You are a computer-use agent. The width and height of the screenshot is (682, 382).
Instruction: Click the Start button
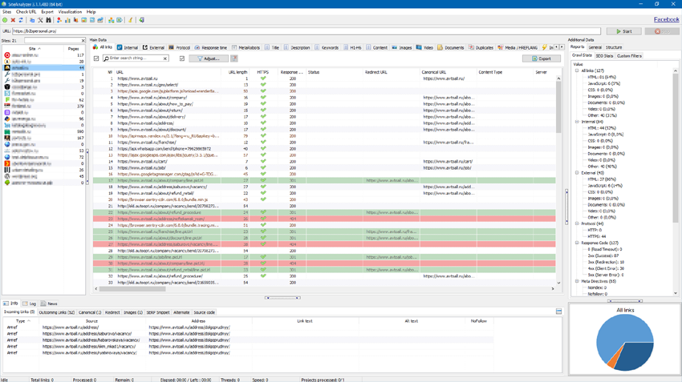[623, 31]
